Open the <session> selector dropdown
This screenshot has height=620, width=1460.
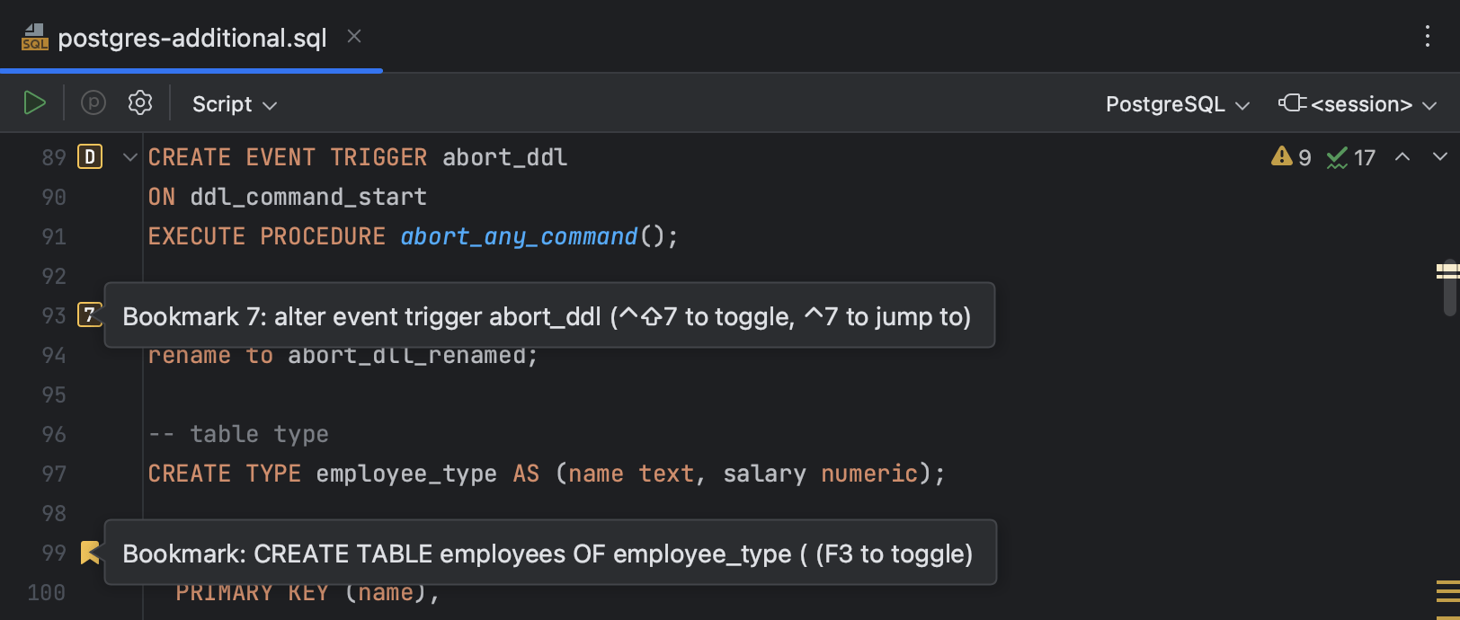(x=1358, y=104)
